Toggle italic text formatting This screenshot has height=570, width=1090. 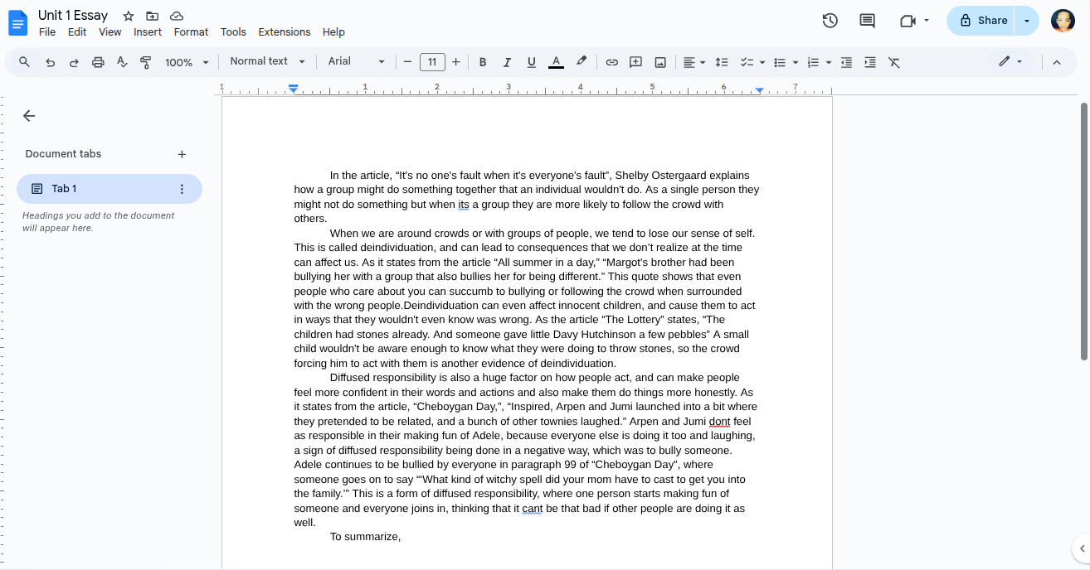(x=507, y=62)
